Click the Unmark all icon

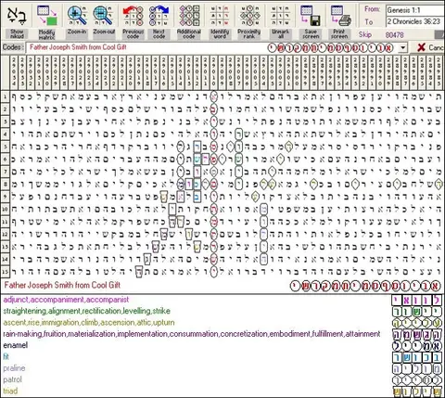coord(280,16)
